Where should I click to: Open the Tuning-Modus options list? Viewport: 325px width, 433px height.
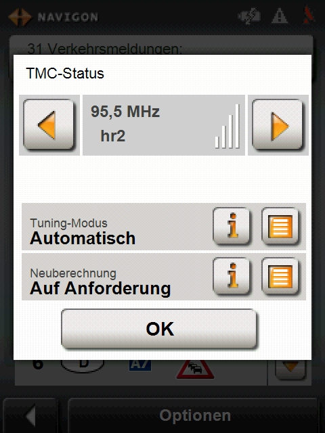(x=280, y=226)
